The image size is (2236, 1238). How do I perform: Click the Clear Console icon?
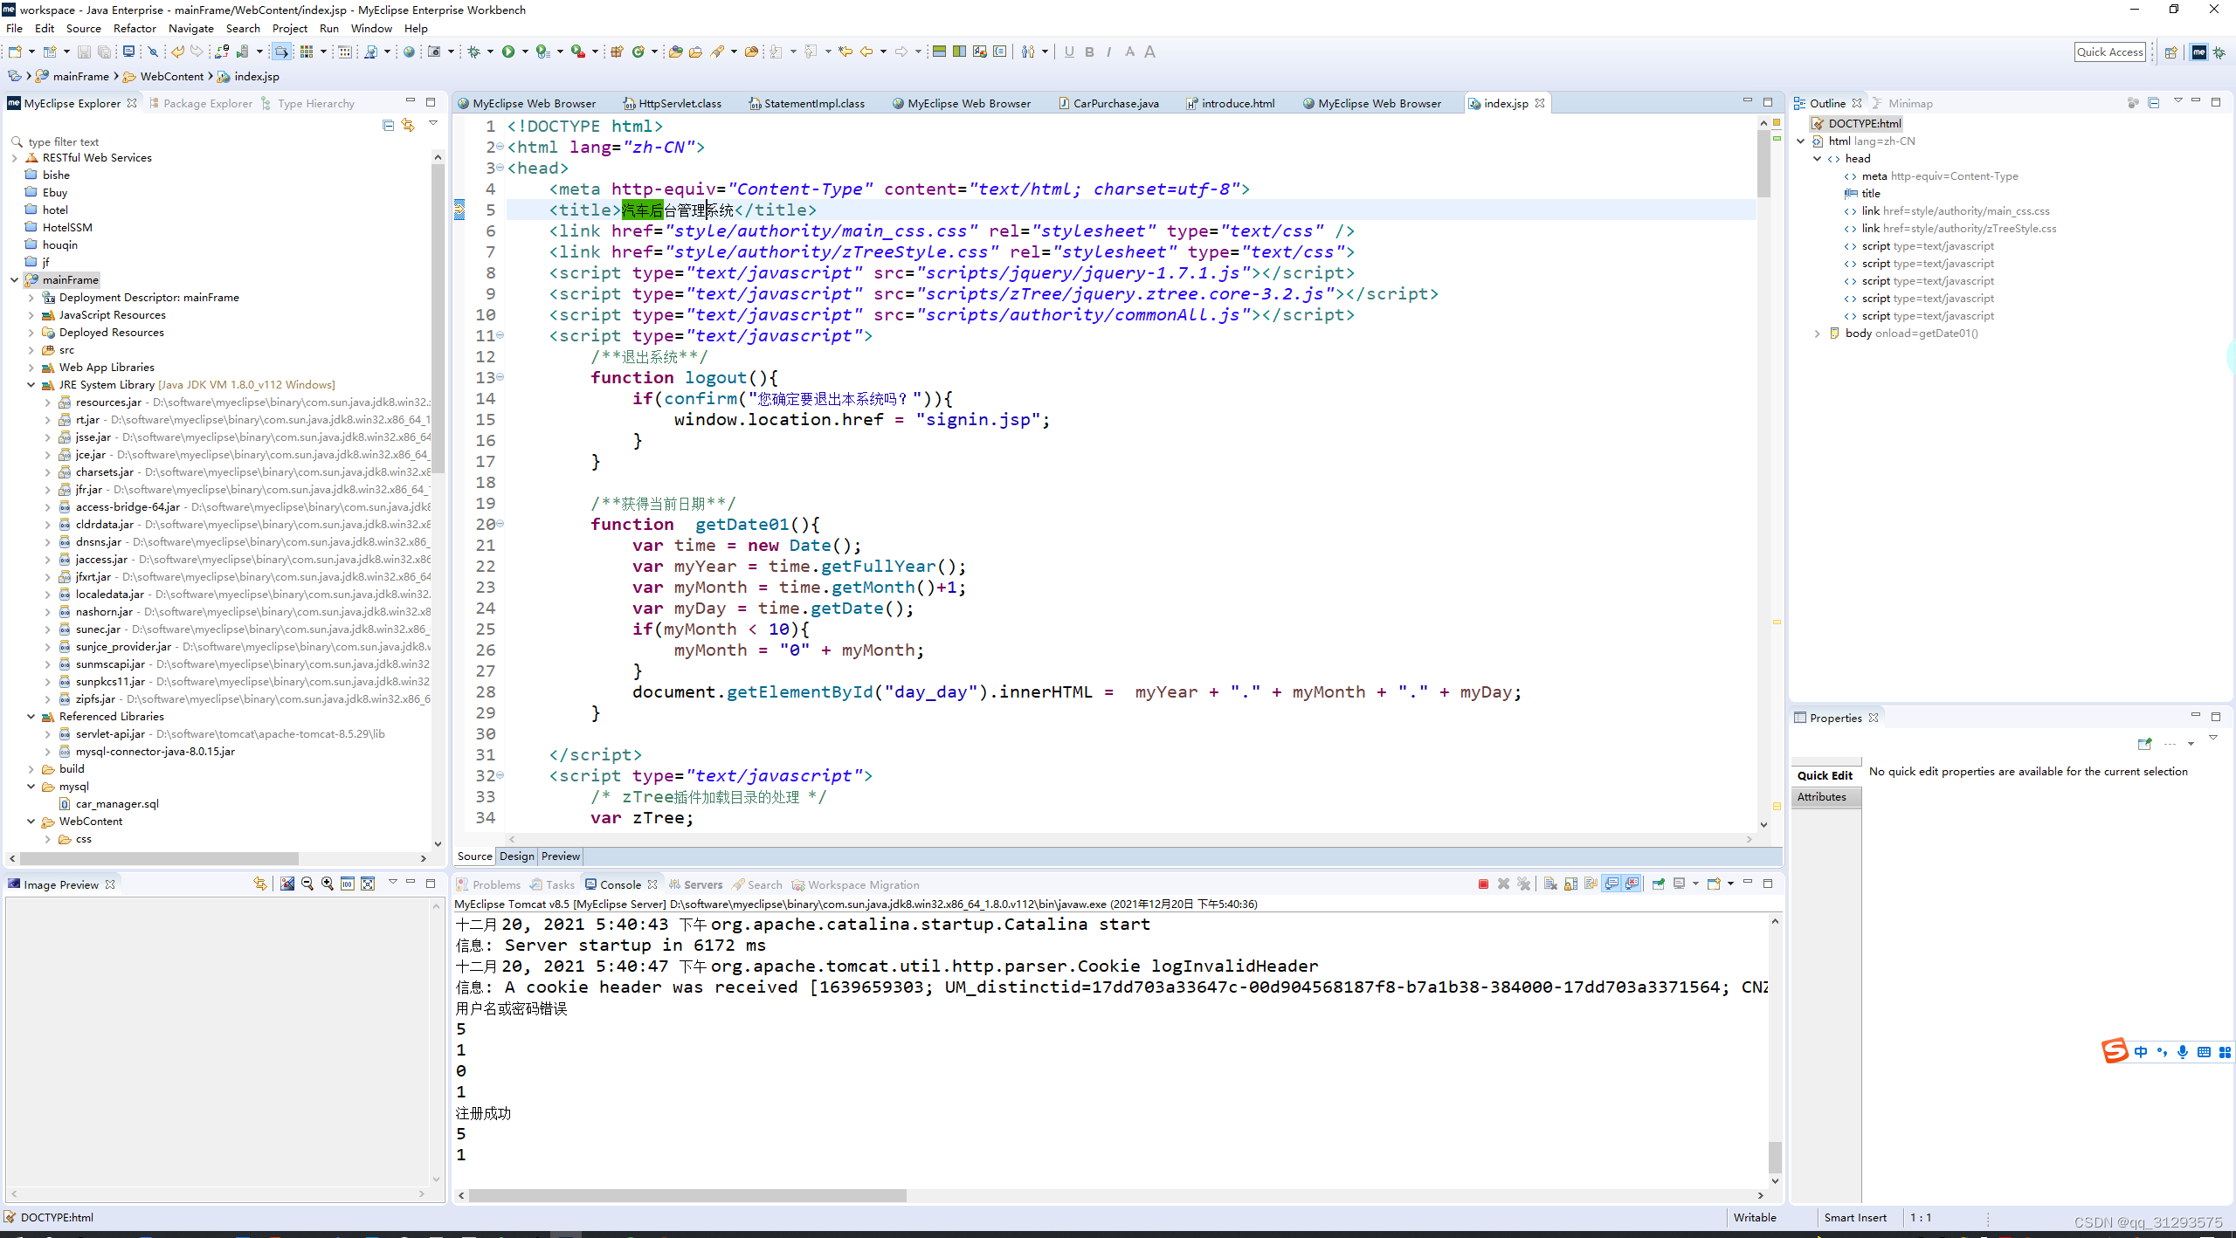coord(1550,884)
